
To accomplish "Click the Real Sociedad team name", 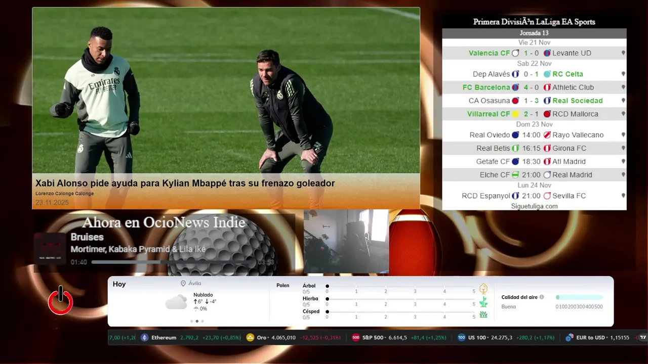I will tap(578, 101).
